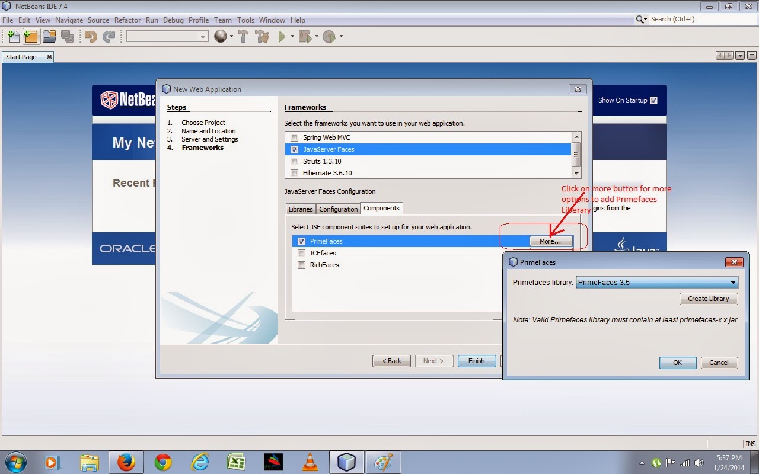
Task: Click the Create Library button
Action: 709,299
